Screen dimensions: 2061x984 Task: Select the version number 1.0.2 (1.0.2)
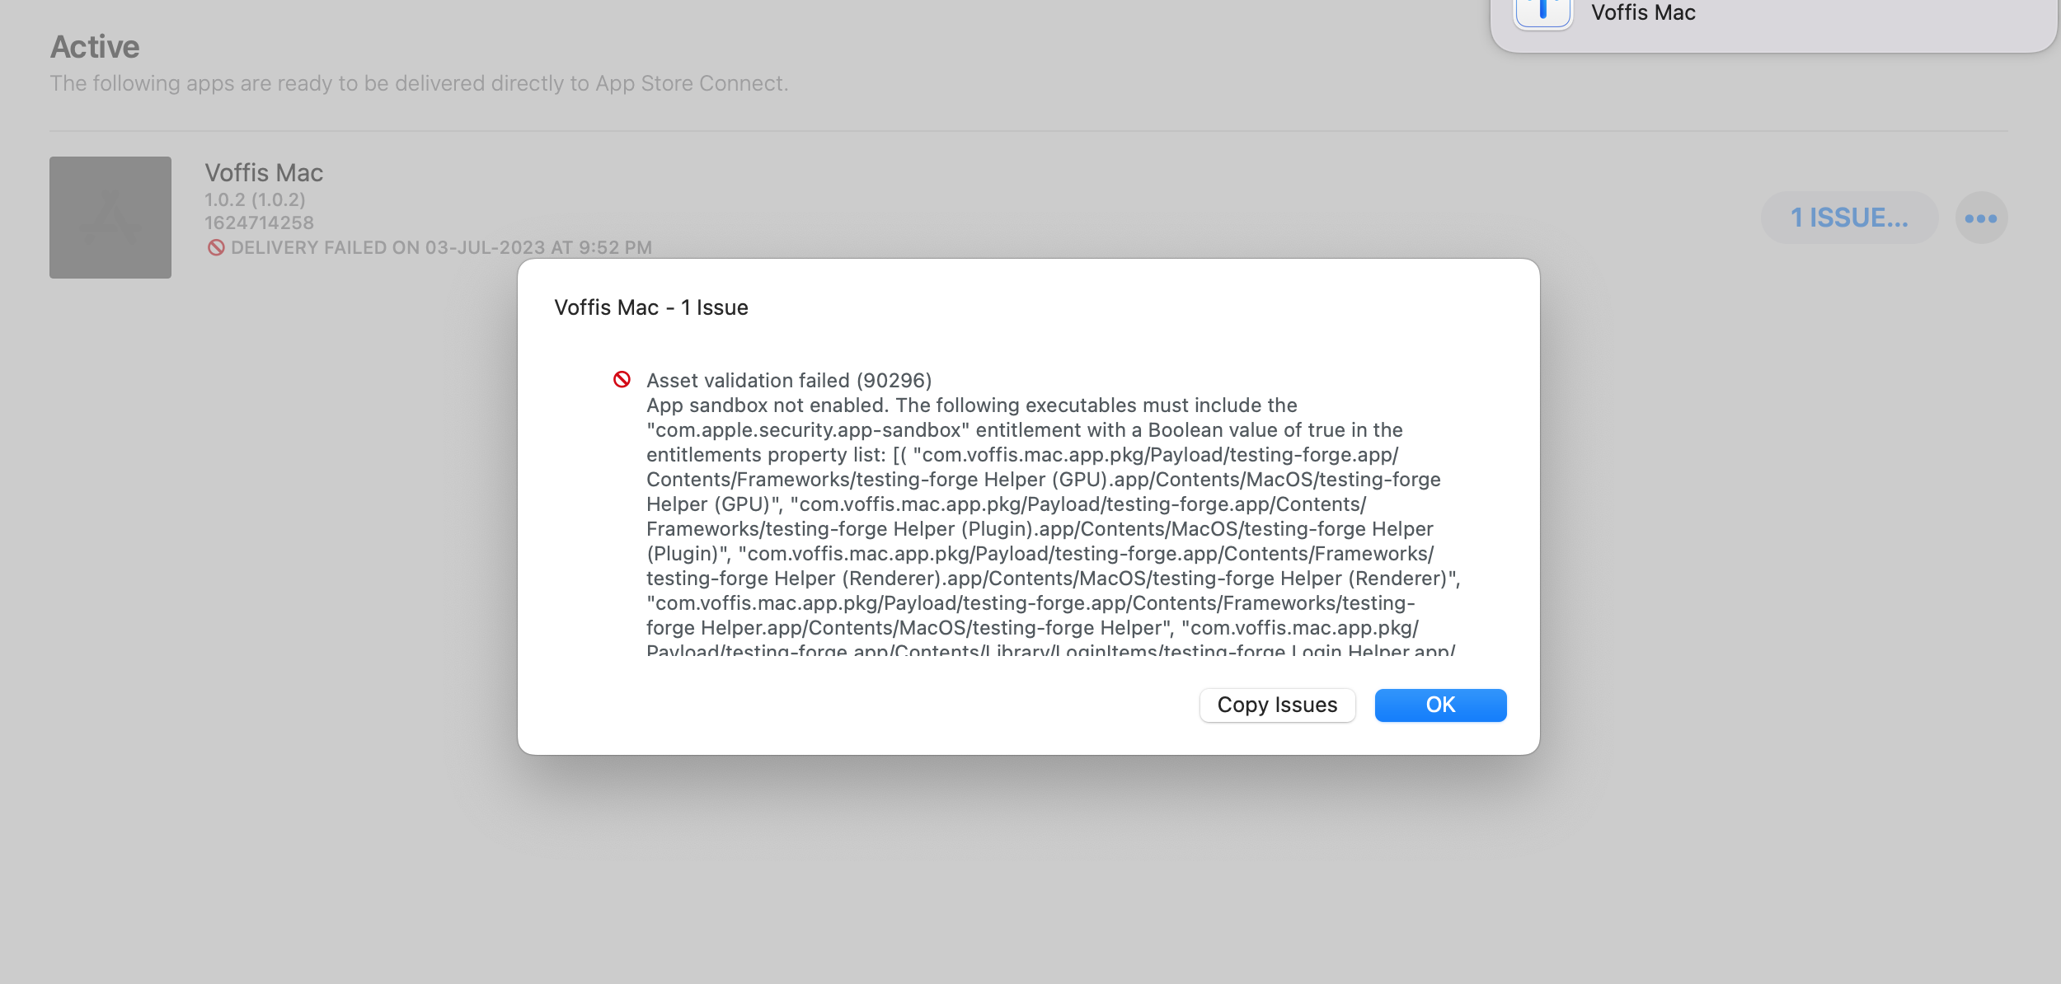pos(253,199)
